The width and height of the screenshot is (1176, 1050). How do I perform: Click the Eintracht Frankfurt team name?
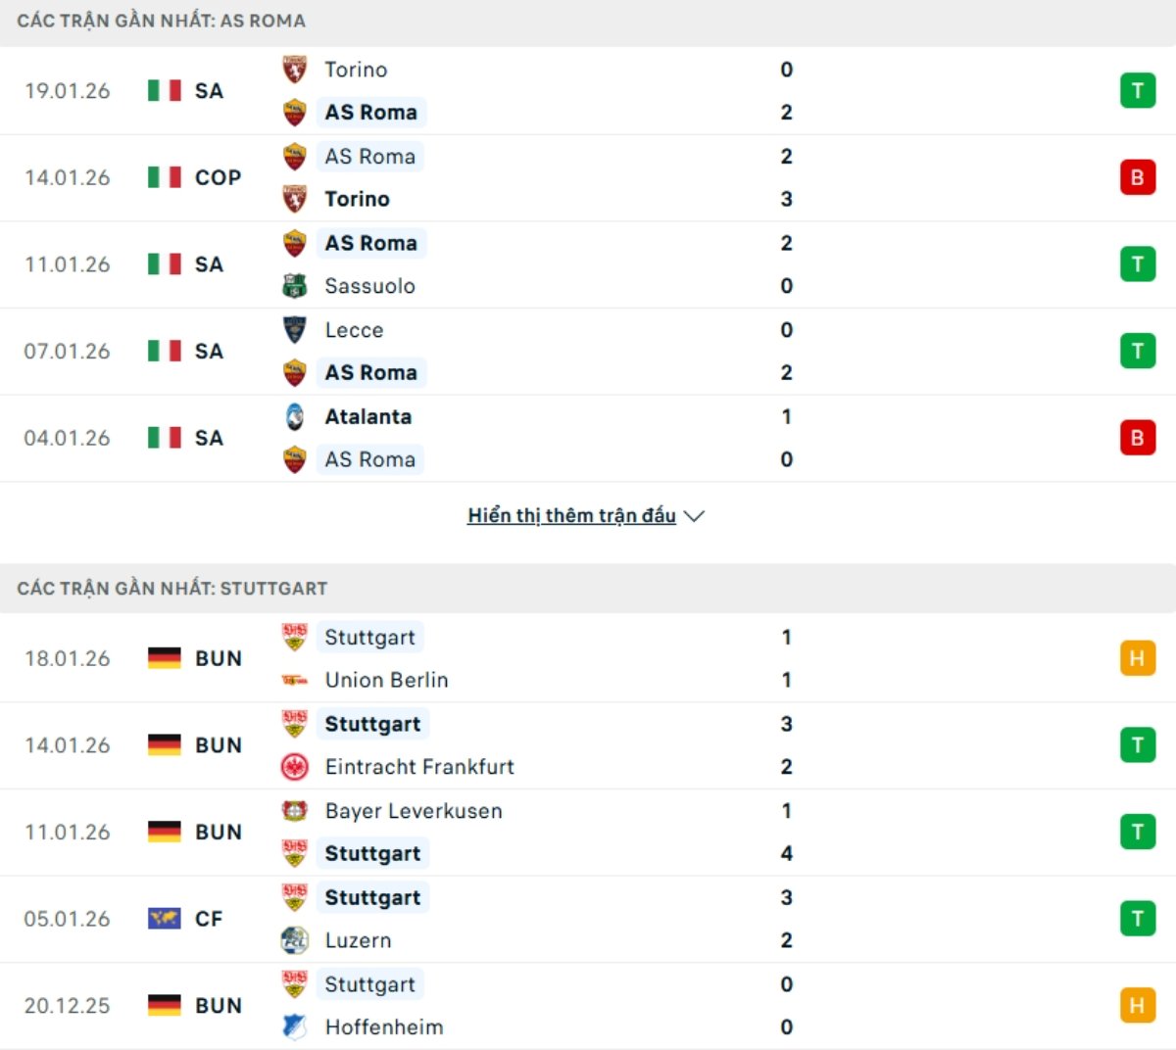coord(419,767)
